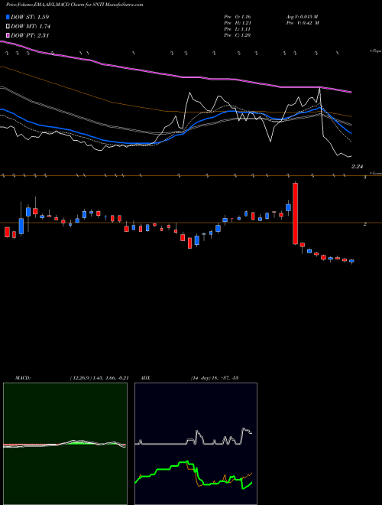Screen dimensions: 382x505
Task: Click the MACD '(12,26,9) 1.45, 1.66, -0.21' values
Action: (99, 378)
